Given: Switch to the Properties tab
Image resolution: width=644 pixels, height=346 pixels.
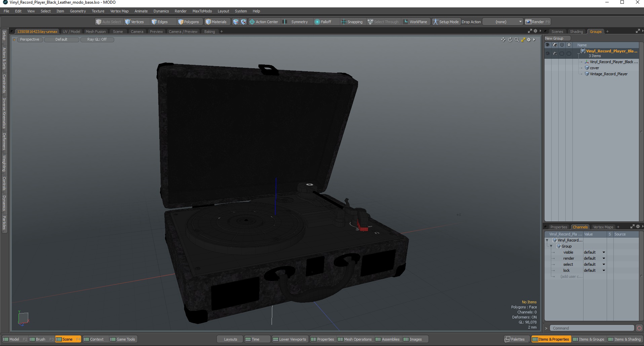Looking at the screenshot, I should tap(559, 227).
